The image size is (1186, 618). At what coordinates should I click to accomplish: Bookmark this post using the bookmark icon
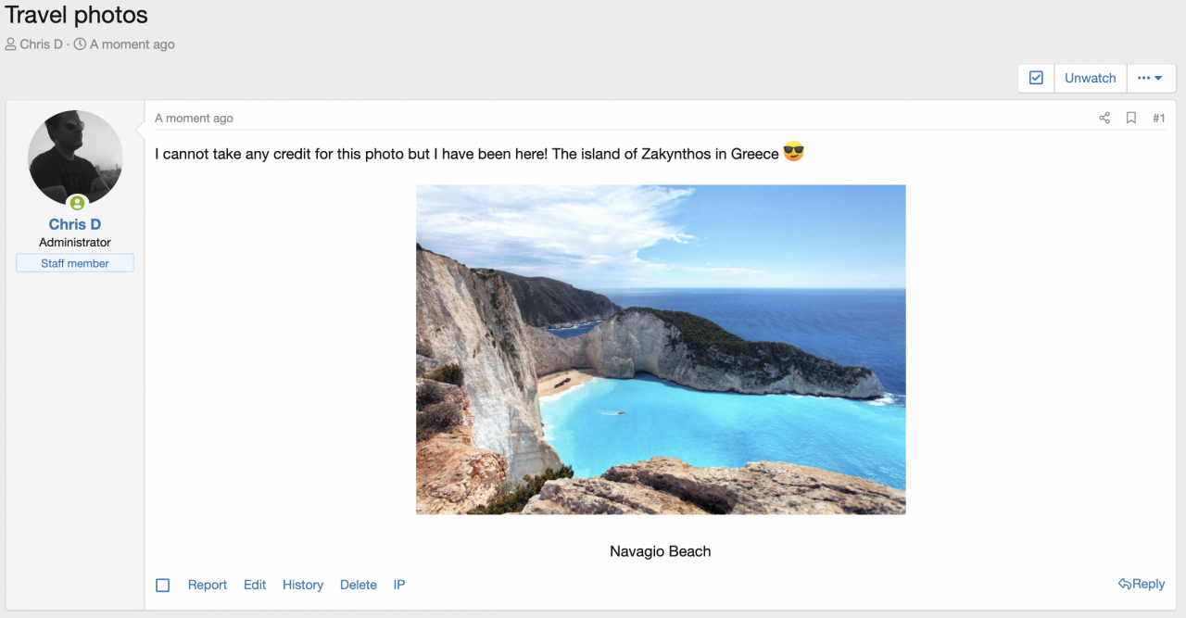(1130, 118)
